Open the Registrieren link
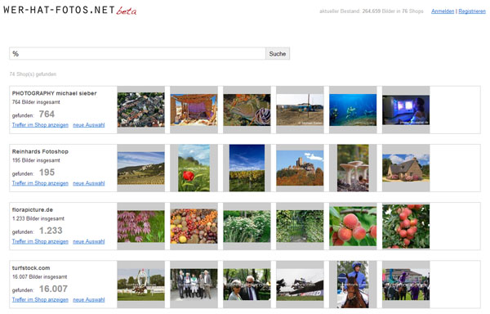Screen dimensions: 490x314 click(x=472, y=11)
